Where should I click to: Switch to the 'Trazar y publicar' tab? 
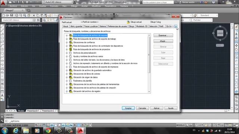coord(91,26)
